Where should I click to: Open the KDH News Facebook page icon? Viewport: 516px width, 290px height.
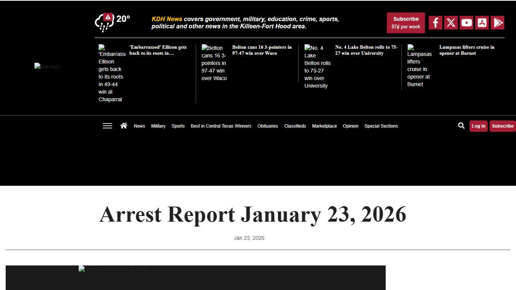coord(435,23)
